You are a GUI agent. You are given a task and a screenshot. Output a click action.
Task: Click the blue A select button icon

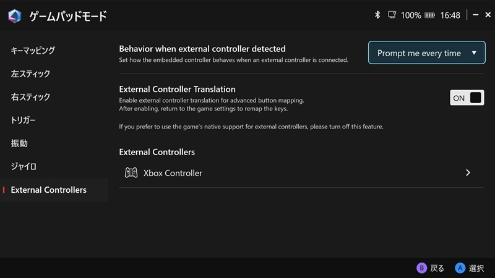tap(460, 268)
